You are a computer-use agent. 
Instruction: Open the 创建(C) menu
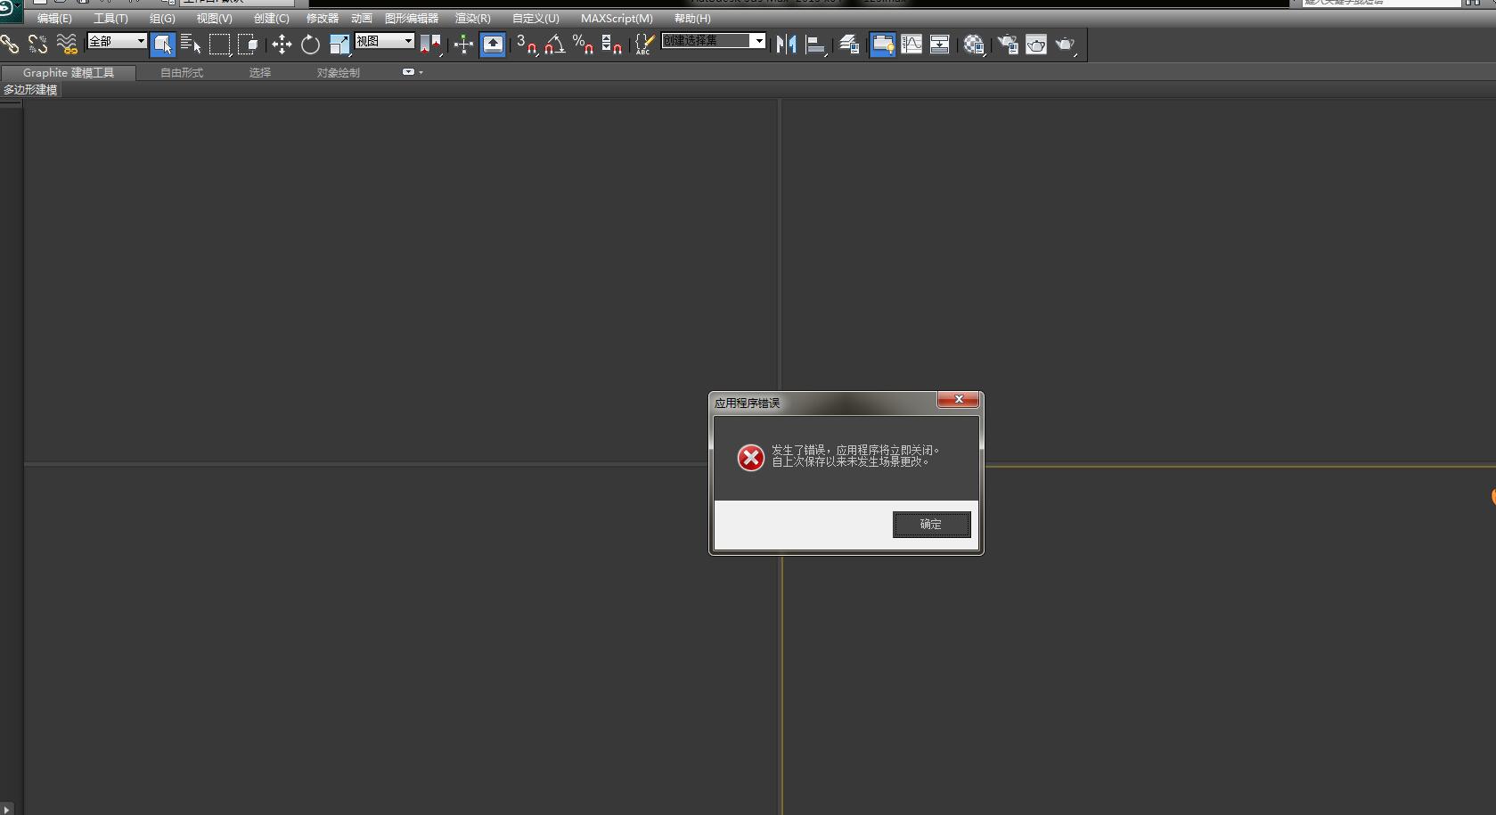coord(272,18)
